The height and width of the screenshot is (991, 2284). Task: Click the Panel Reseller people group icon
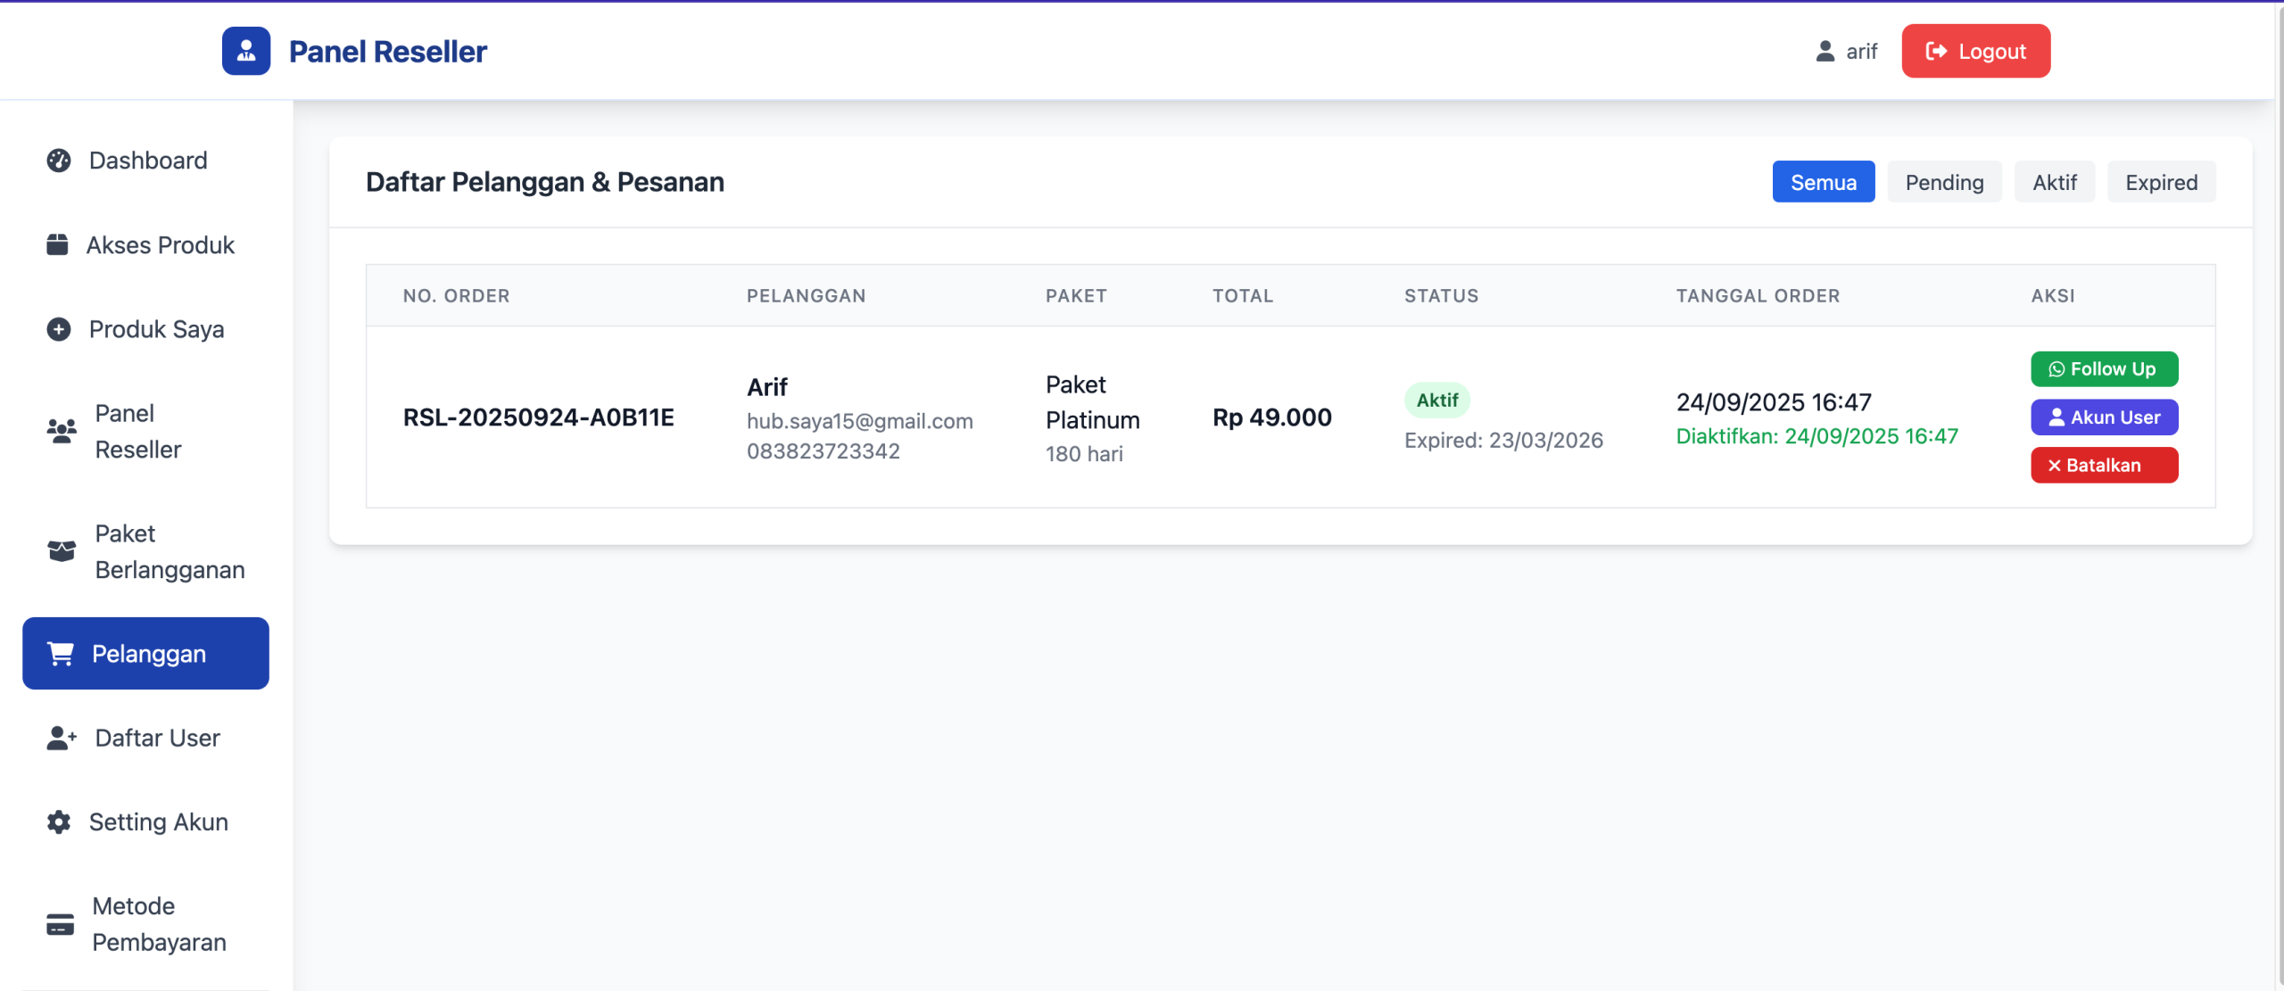coord(62,432)
